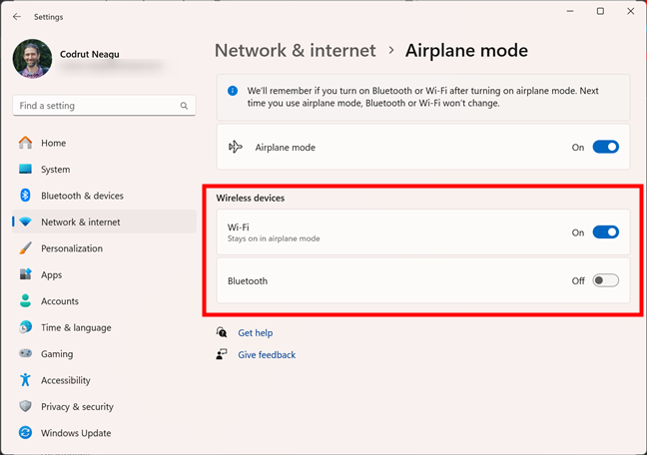
Task: Open Accessibility settings
Action: click(104, 380)
